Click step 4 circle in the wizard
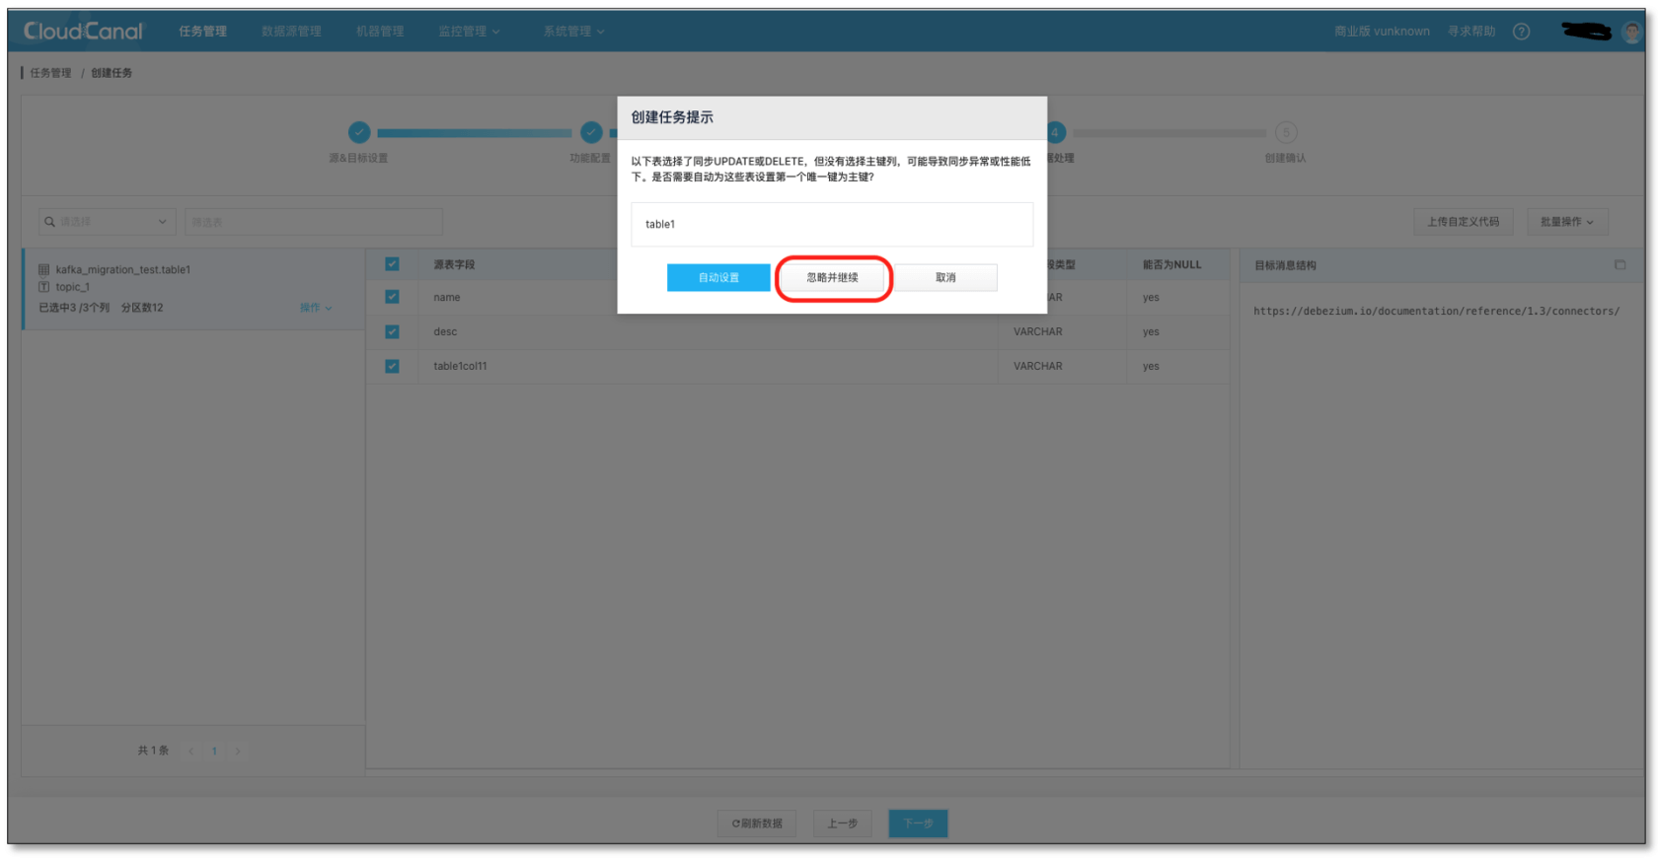 (1055, 132)
